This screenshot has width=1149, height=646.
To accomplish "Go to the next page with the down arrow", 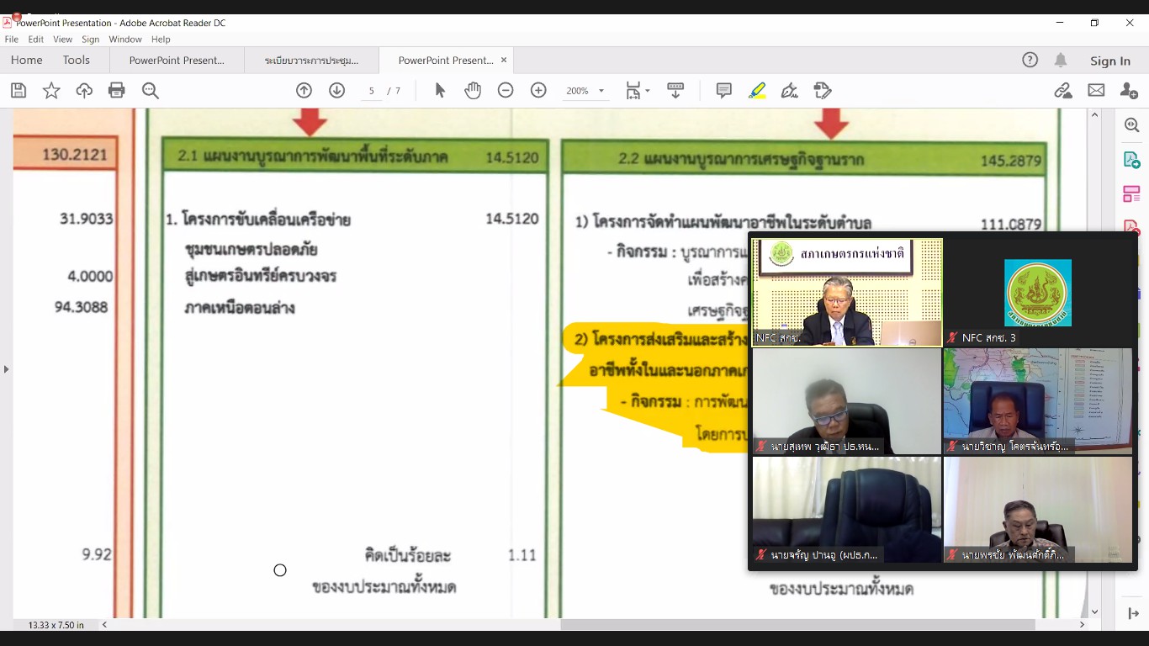I will pyautogui.click(x=337, y=91).
